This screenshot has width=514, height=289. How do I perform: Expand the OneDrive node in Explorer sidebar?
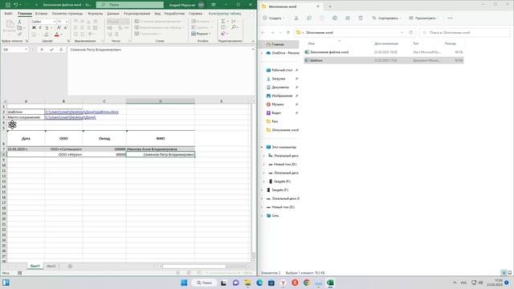pyautogui.click(x=262, y=53)
